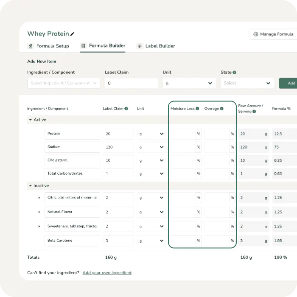Switch to the Label Builder tab
The width and height of the screenshot is (297, 297).
tap(160, 46)
